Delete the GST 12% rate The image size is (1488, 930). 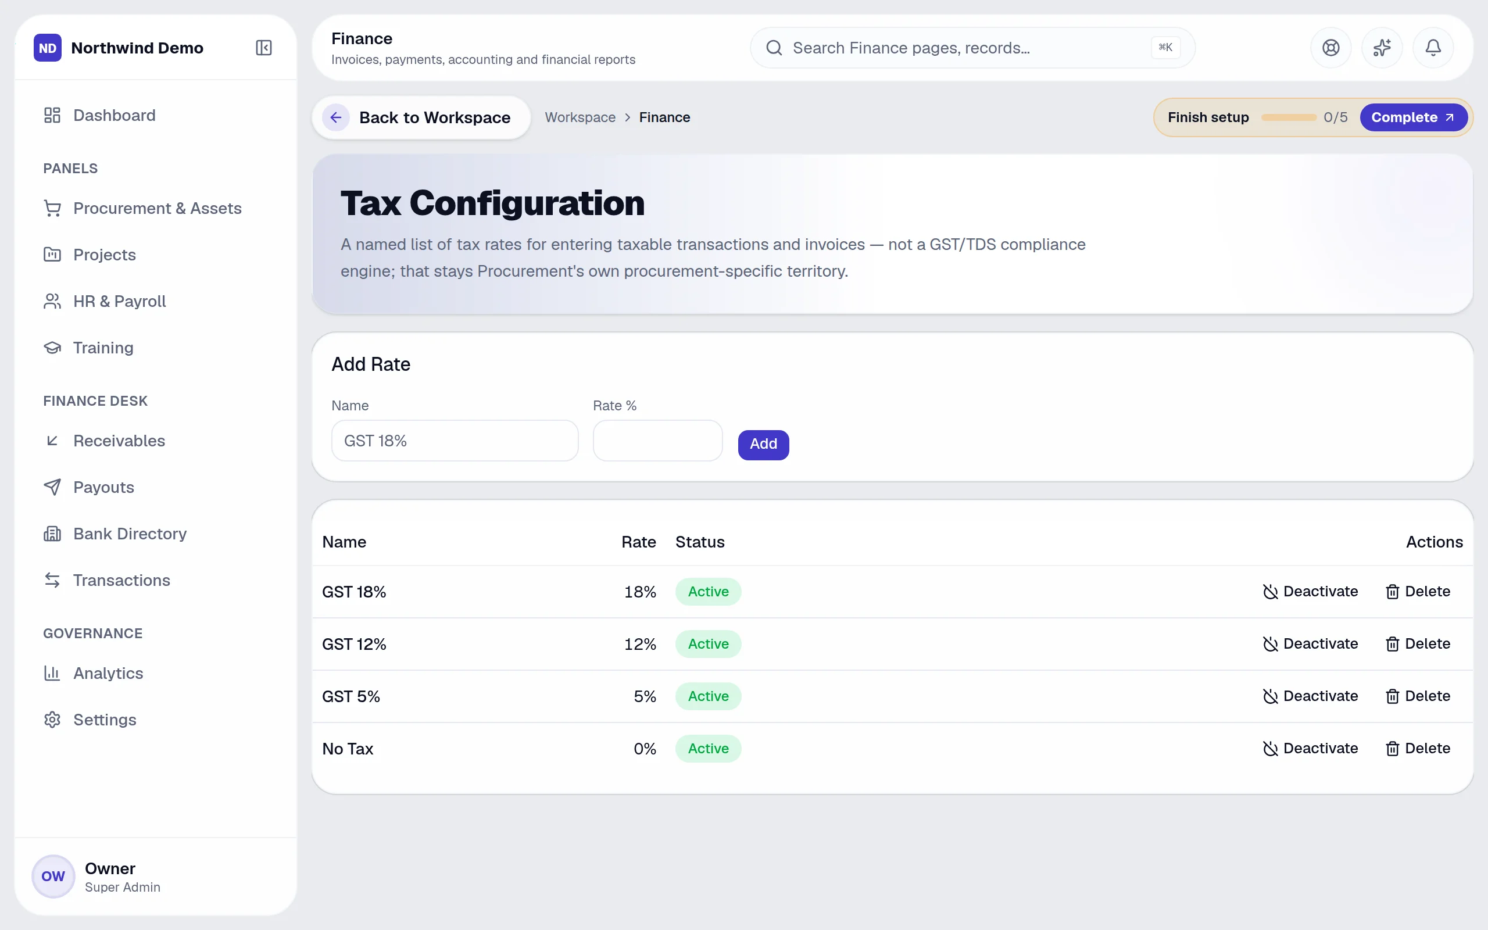click(1418, 644)
